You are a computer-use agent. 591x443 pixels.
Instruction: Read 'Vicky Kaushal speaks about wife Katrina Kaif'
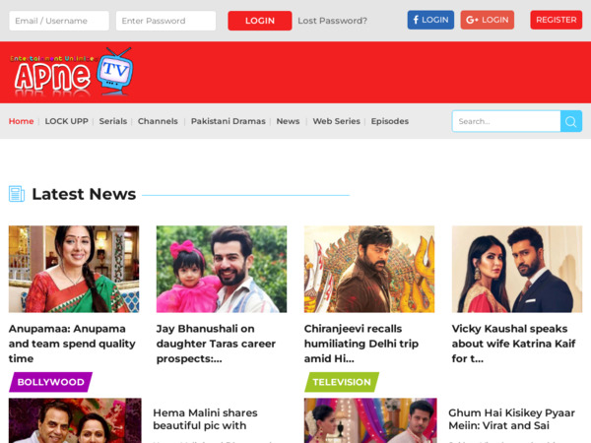pyautogui.click(x=513, y=344)
